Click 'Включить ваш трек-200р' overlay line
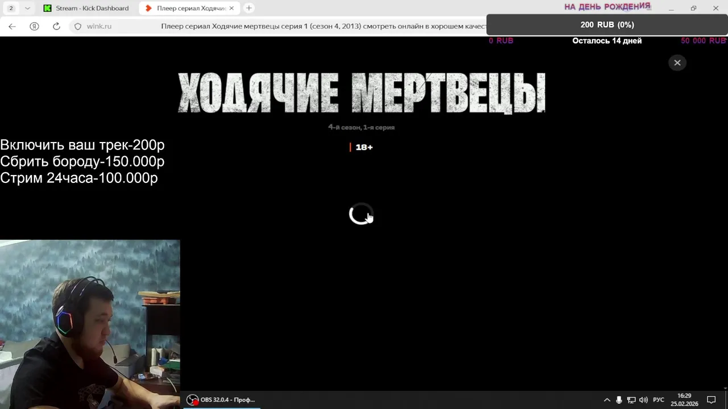This screenshot has width=728, height=409. [82, 145]
